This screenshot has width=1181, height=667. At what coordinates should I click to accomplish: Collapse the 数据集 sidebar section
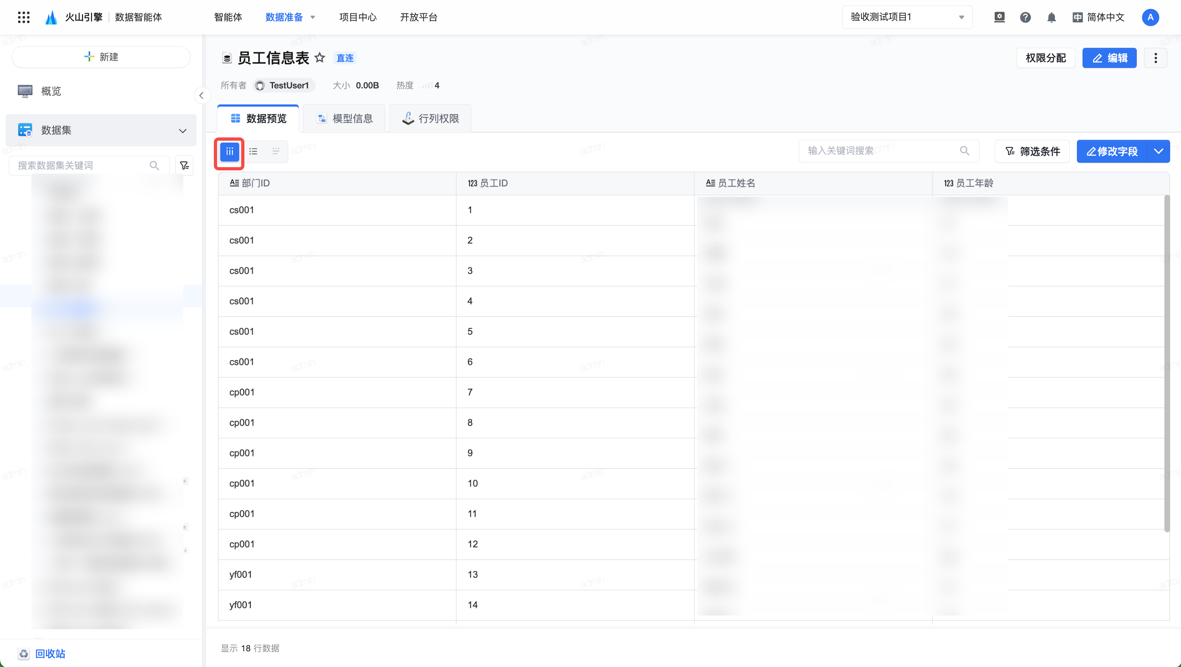[x=182, y=131]
